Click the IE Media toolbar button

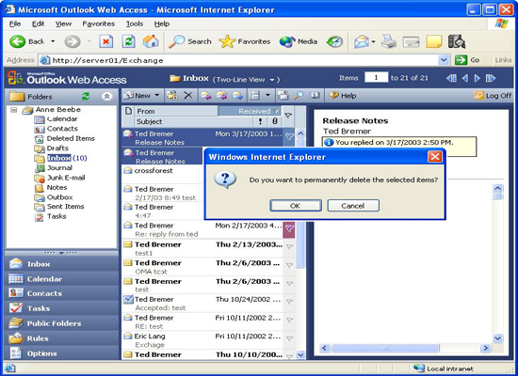299,41
